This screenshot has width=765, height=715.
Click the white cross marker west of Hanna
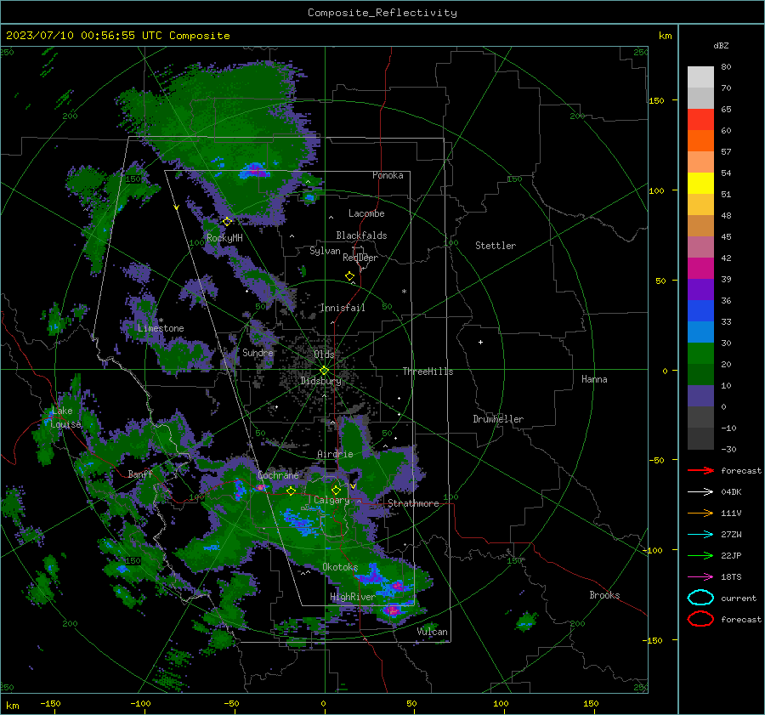tap(480, 342)
